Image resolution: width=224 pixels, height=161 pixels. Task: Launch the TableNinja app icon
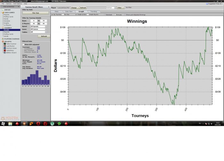[5, 51]
